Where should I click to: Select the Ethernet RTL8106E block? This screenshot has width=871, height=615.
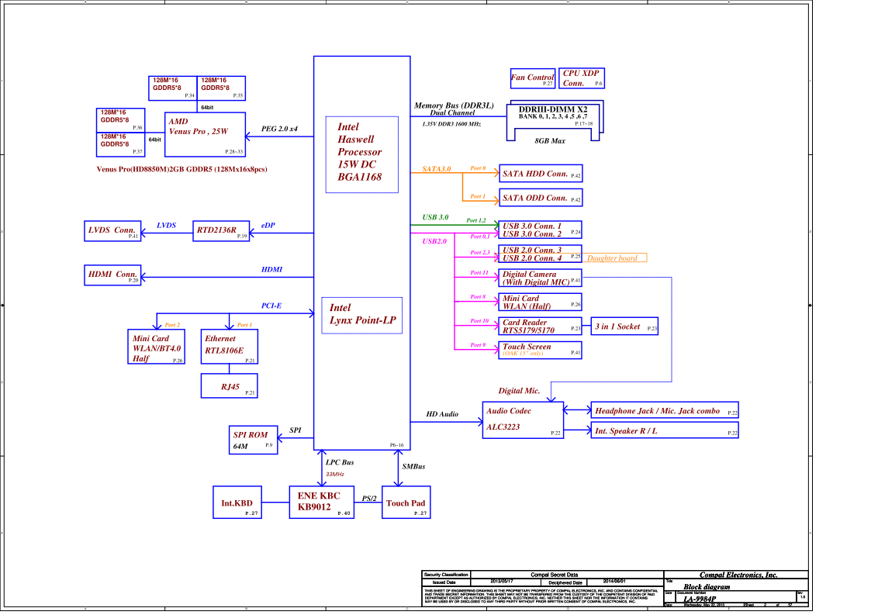click(x=230, y=347)
